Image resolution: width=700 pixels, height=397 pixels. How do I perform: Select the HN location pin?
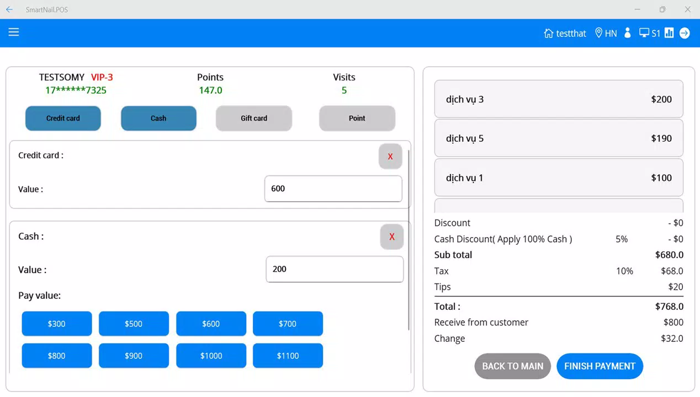click(x=606, y=33)
